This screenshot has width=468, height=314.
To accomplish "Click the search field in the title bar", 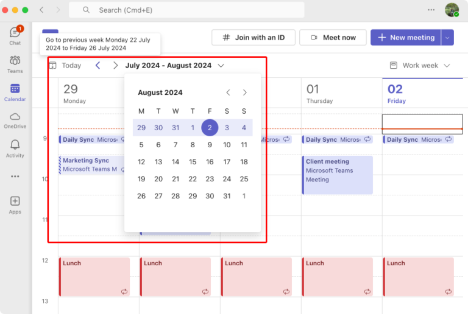I will pos(186,10).
